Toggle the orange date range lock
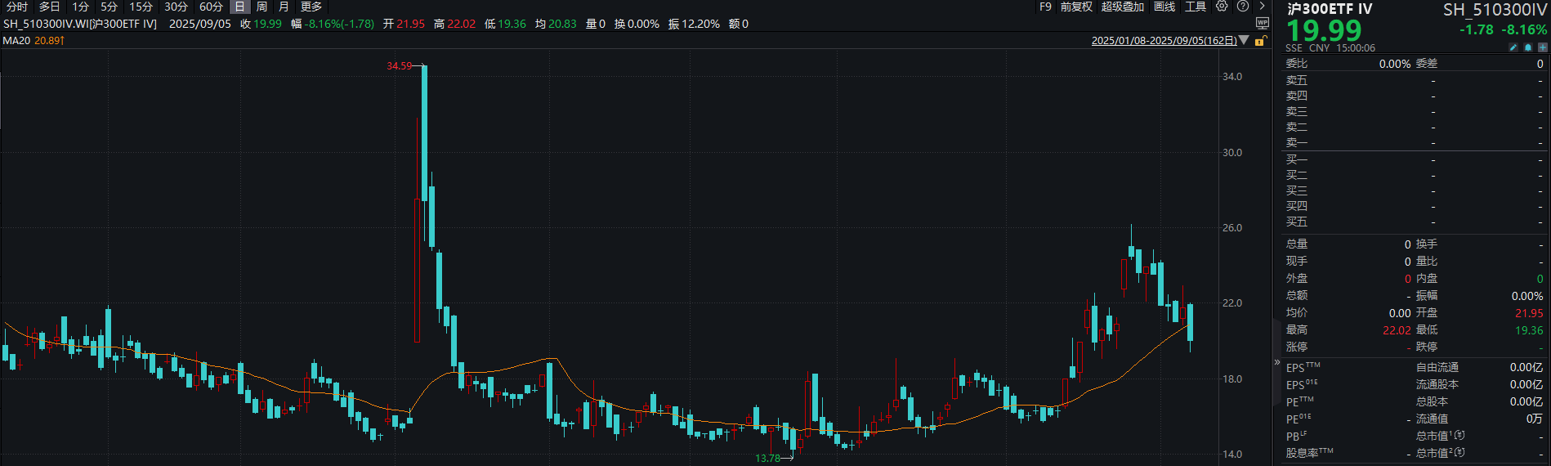This screenshot has width=1551, height=466. [1260, 41]
